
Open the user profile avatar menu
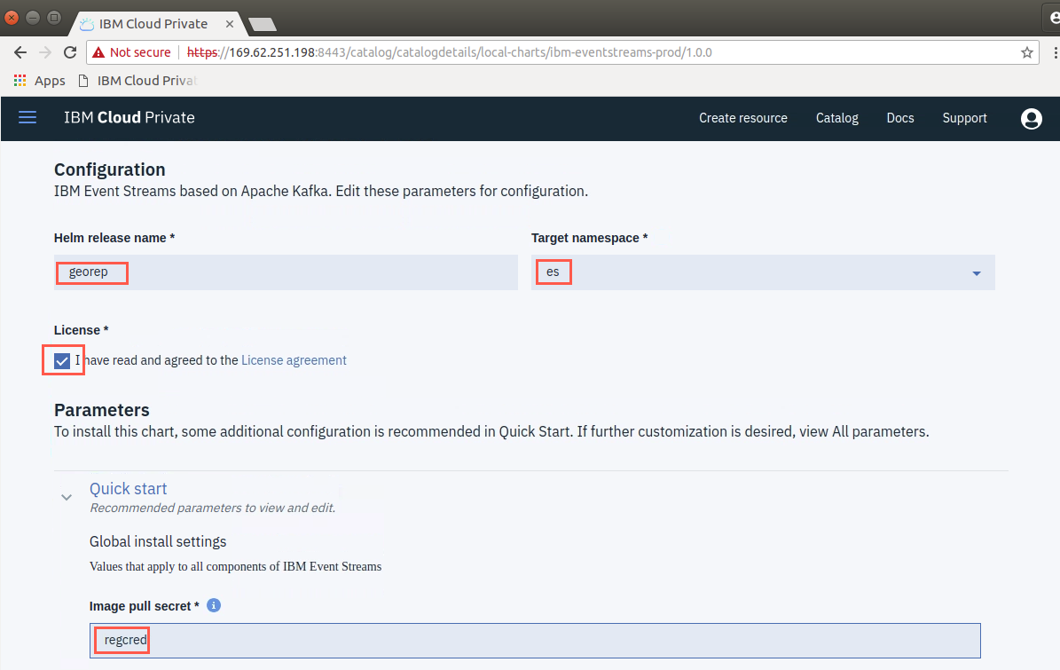[1031, 118]
